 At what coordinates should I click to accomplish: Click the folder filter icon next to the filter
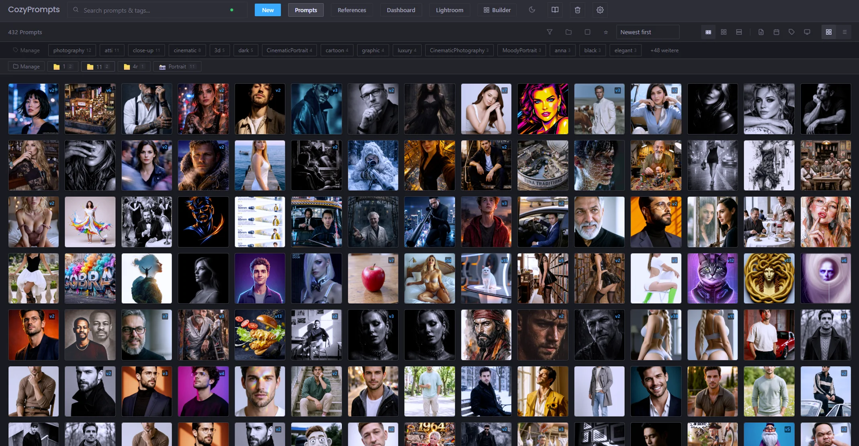point(569,32)
